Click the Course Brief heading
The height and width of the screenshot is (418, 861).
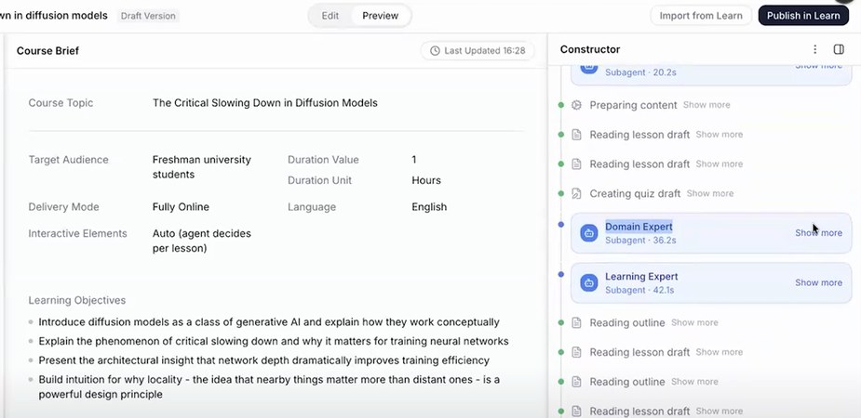click(x=47, y=51)
